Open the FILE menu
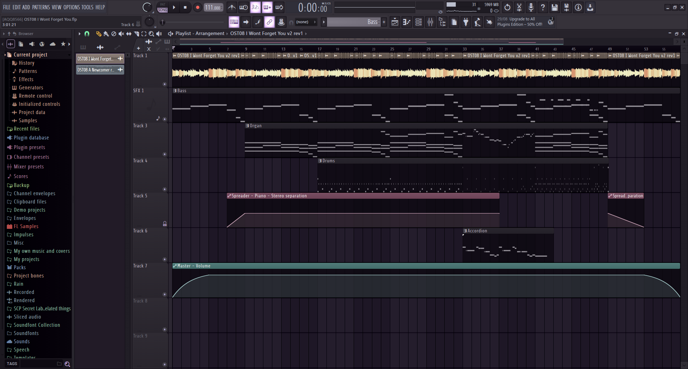Image resolution: width=688 pixels, height=369 pixels. pos(7,7)
